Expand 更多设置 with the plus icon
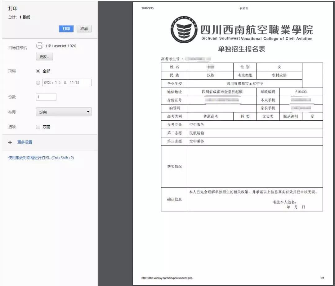Image resolution: width=335 pixels, height=286 pixels. pyautogui.click(x=10, y=142)
